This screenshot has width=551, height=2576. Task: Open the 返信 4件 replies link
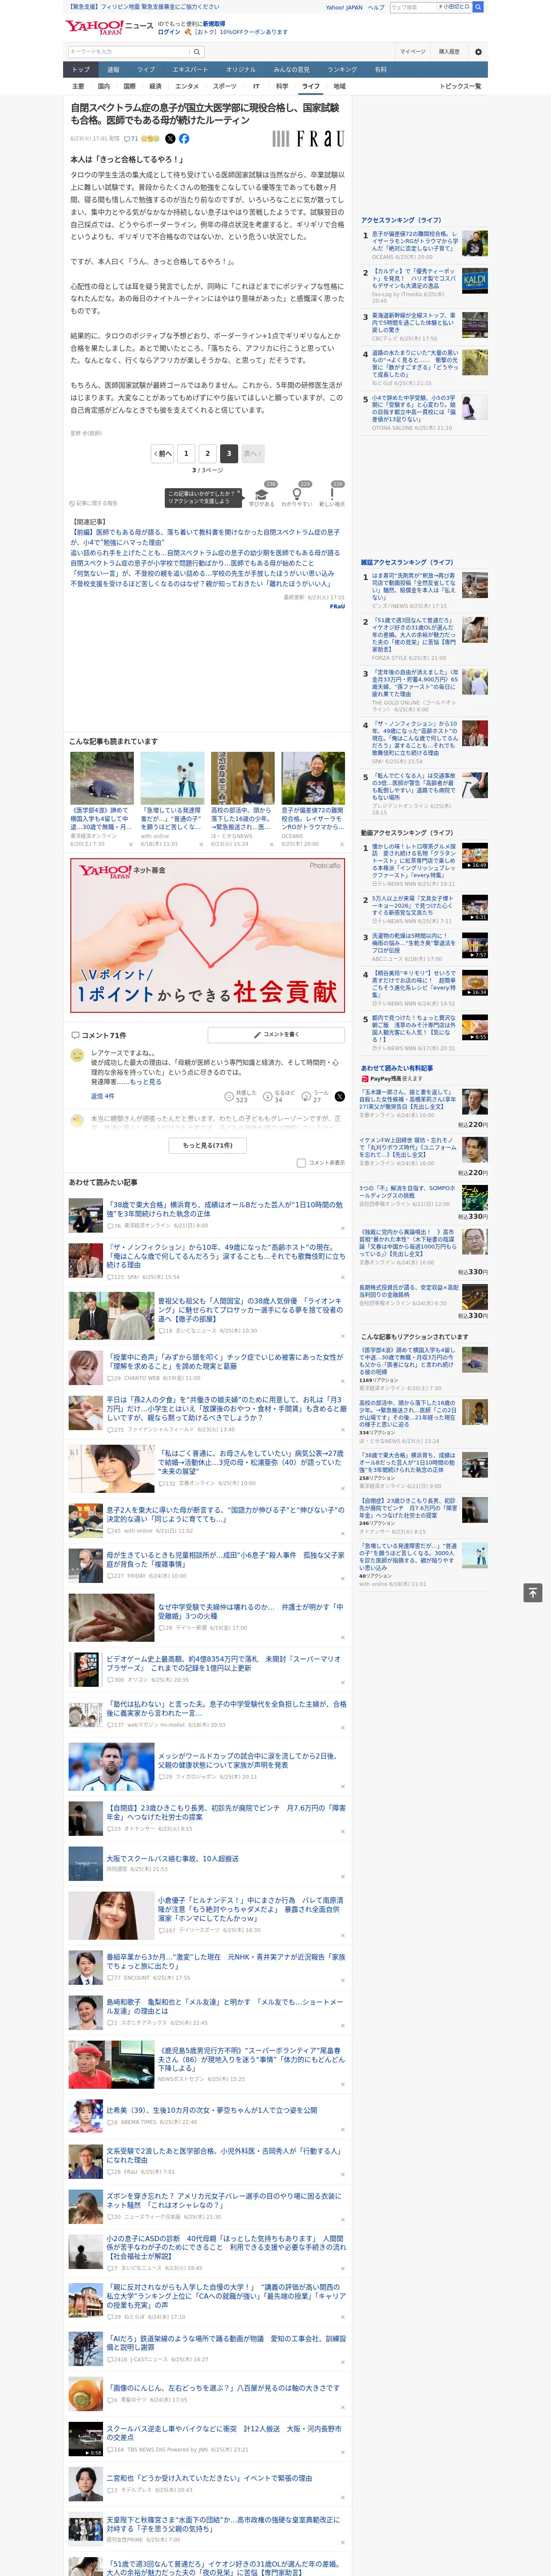103,1096
